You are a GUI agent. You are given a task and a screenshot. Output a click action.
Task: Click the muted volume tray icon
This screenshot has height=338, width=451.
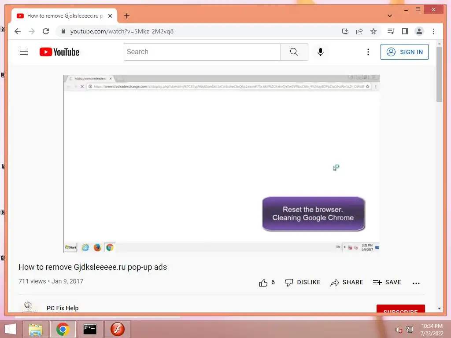[x=398, y=330]
